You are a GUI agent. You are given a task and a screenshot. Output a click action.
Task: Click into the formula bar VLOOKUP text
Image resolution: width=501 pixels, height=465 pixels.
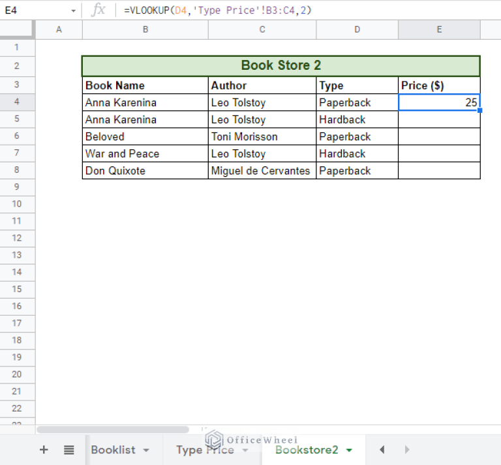[x=218, y=10]
